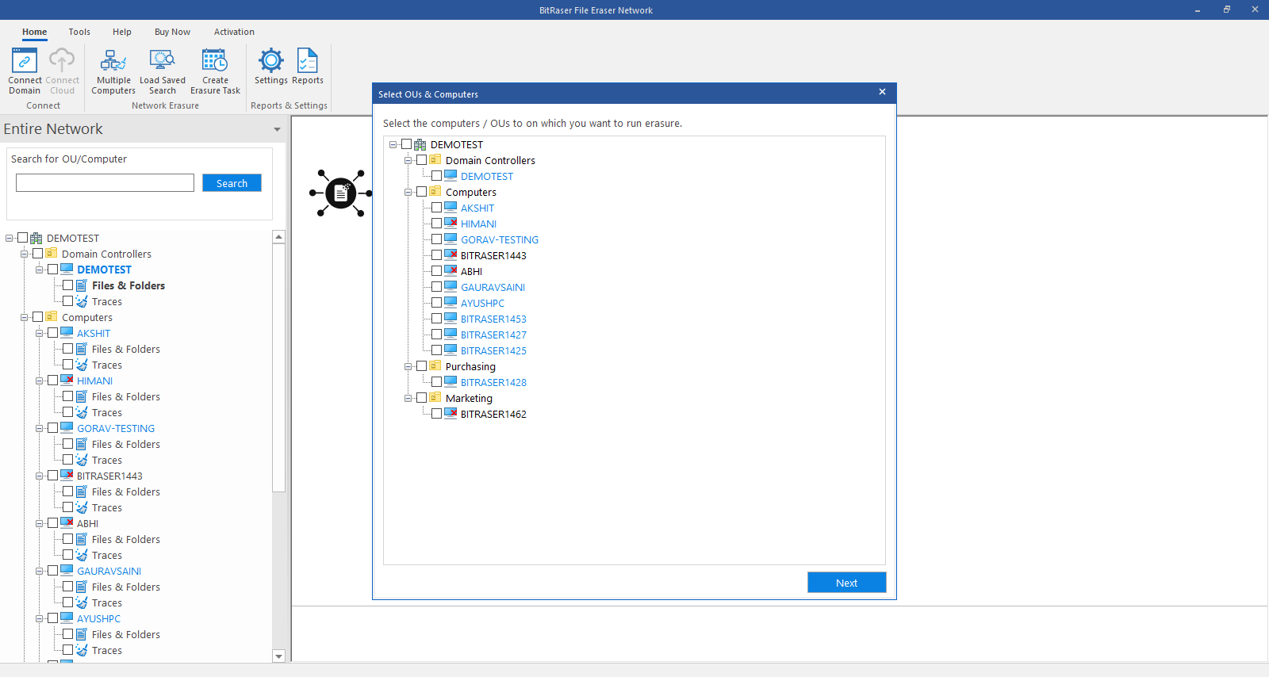Select BITRASER1427 link in dialog tree

(493, 335)
